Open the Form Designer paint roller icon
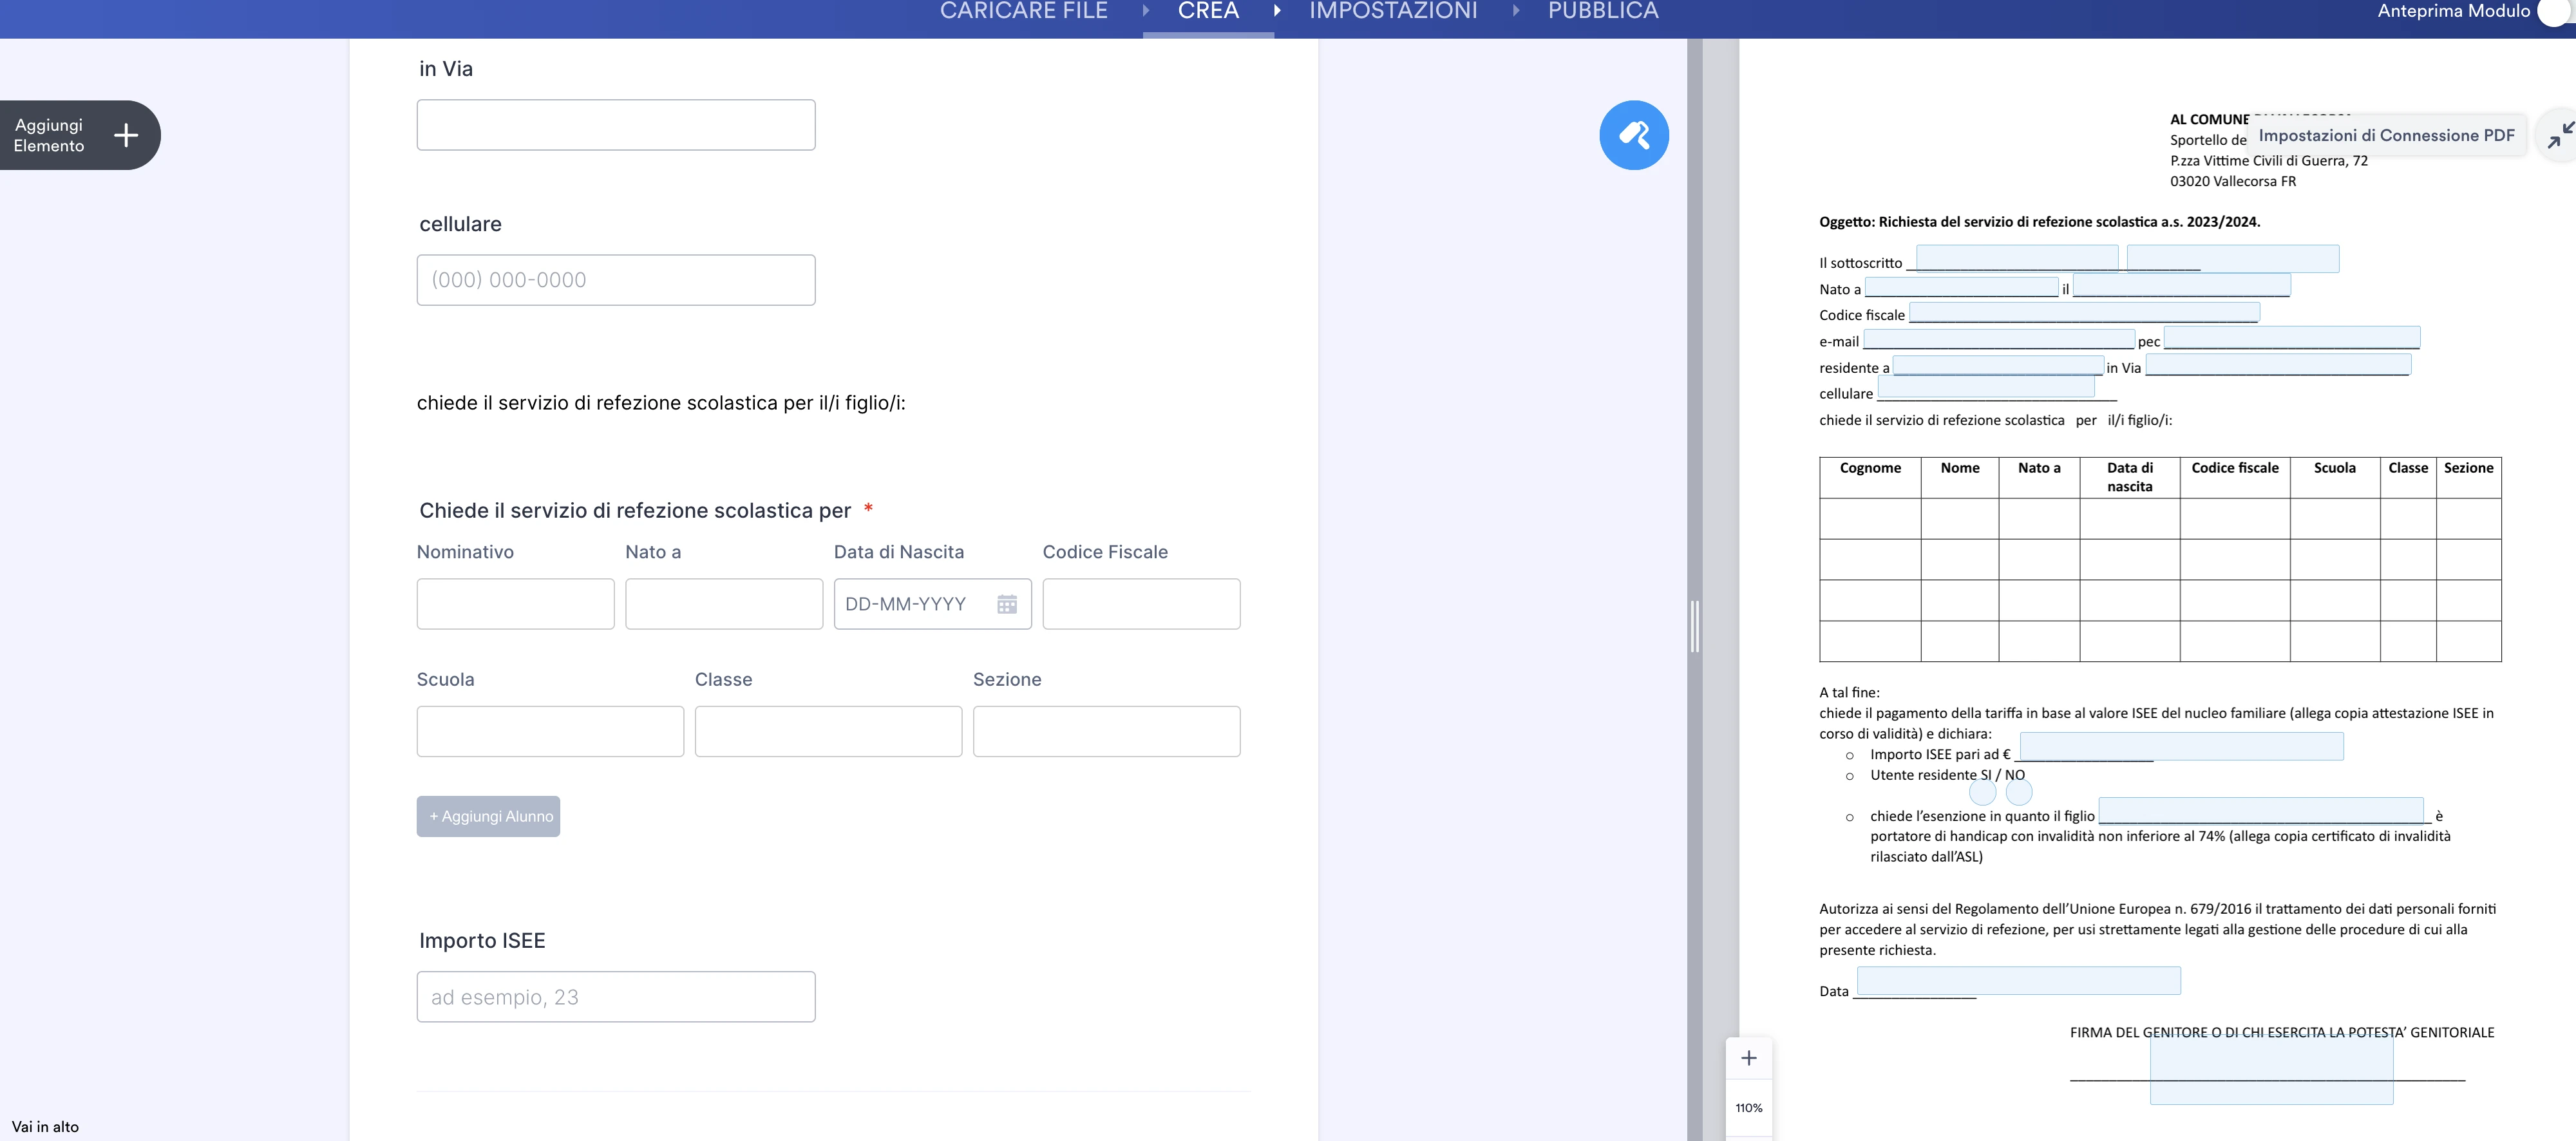2576x1141 pixels. (1634, 134)
